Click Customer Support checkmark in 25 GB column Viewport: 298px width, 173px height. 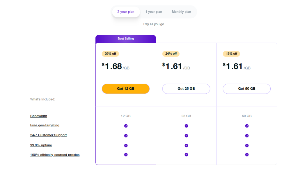pyautogui.click(x=186, y=136)
